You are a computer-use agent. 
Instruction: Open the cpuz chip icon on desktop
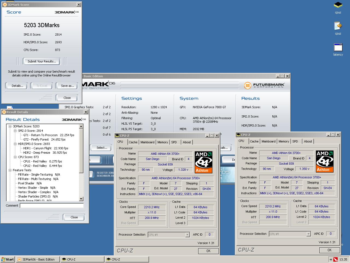pos(338,5)
